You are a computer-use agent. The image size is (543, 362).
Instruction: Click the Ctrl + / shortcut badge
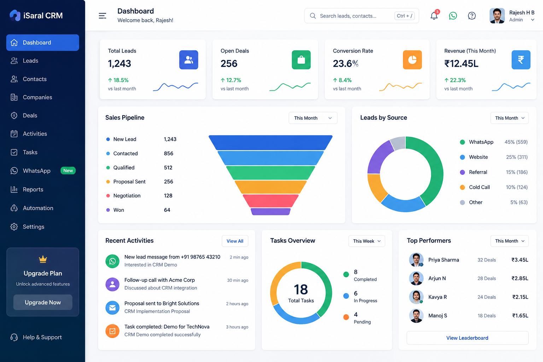(x=404, y=16)
